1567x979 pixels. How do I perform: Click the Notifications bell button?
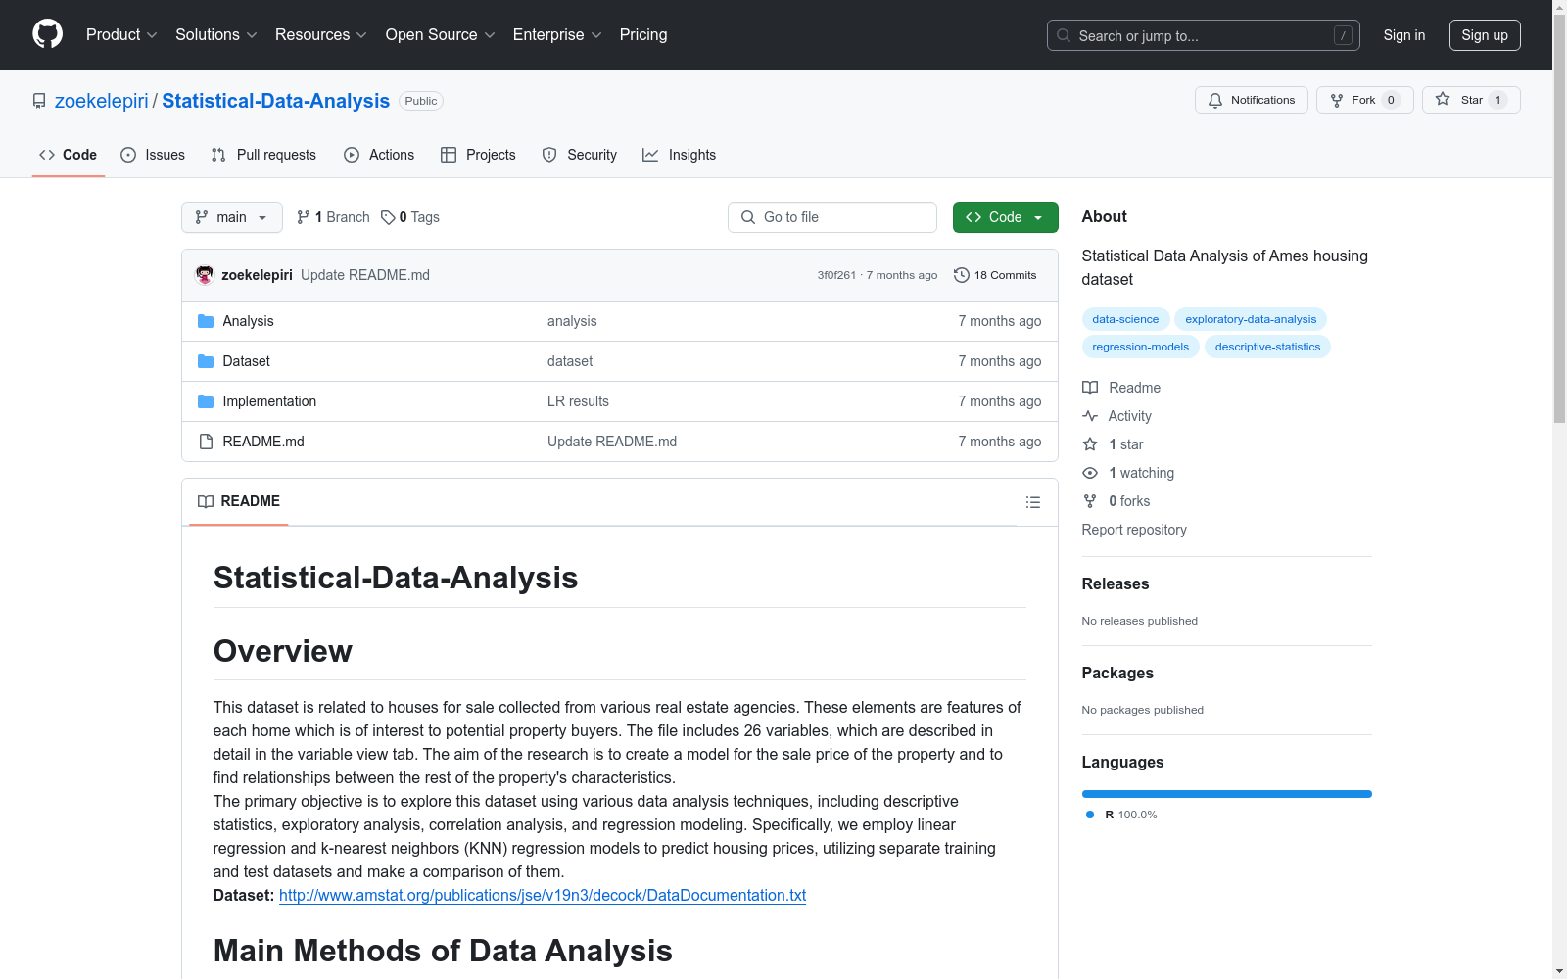[1251, 100]
